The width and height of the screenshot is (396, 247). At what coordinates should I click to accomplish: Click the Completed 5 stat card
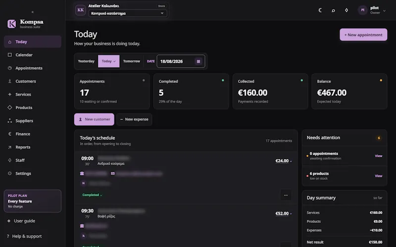coord(191,91)
